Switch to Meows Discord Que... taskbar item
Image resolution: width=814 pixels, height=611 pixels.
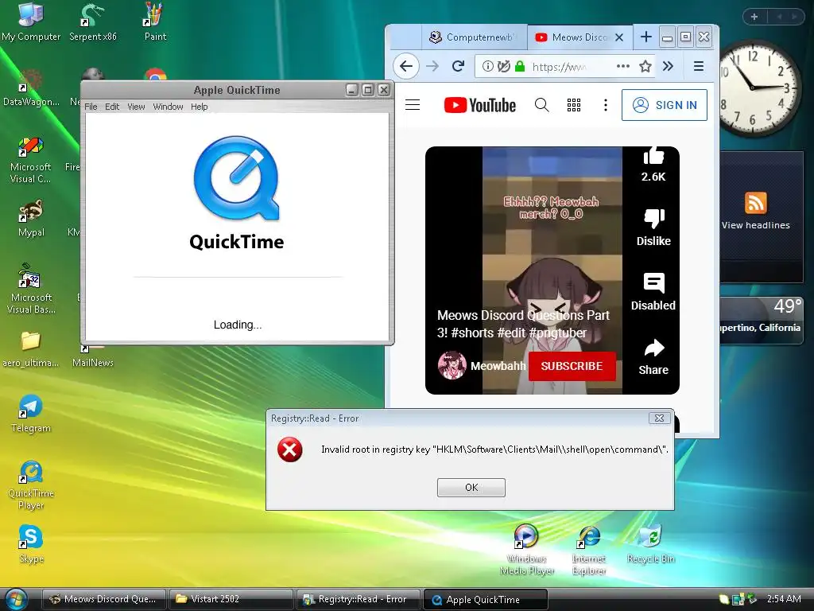coord(104,599)
